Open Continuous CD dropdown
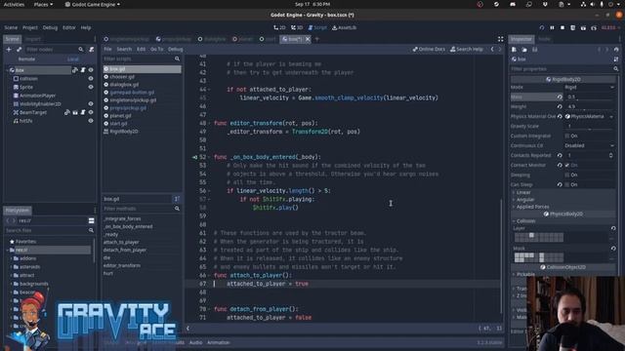This screenshot has width=625, height=351. 590,145
